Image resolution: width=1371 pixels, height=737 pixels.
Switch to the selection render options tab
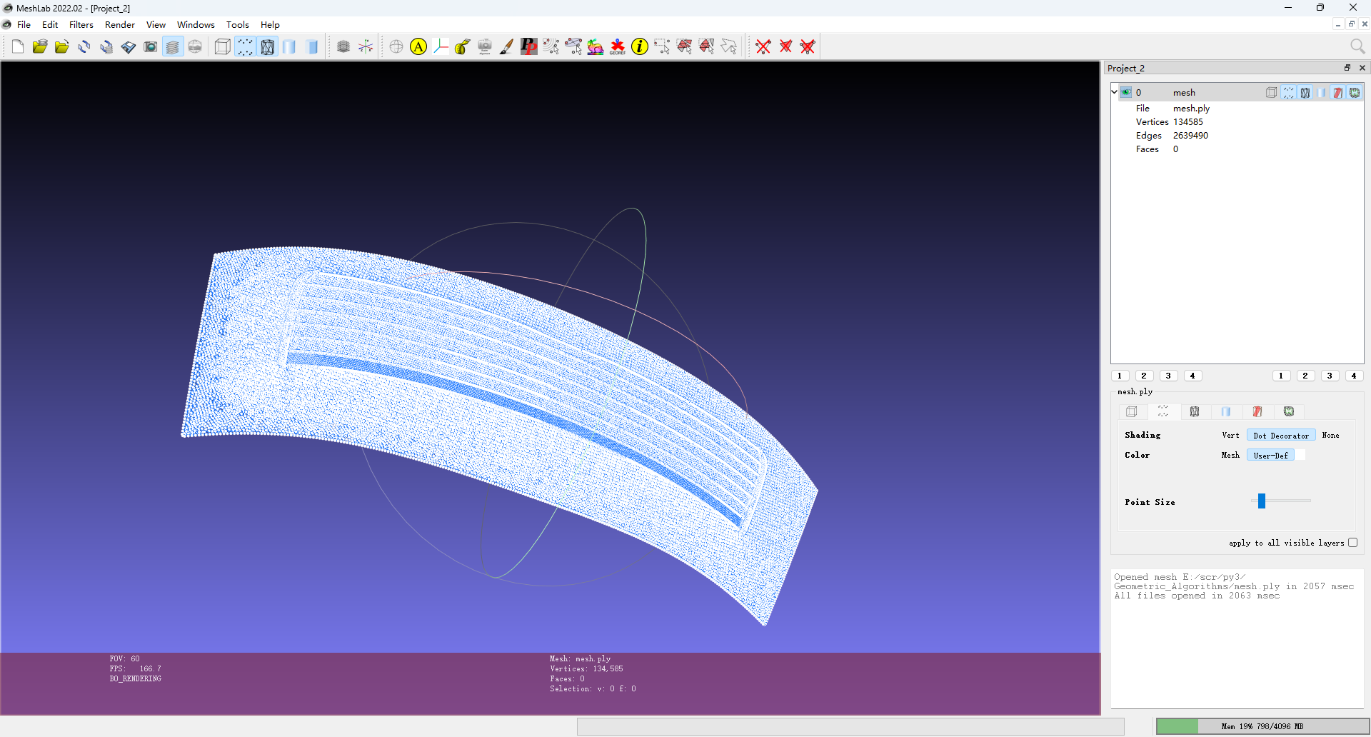click(x=1257, y=411)
